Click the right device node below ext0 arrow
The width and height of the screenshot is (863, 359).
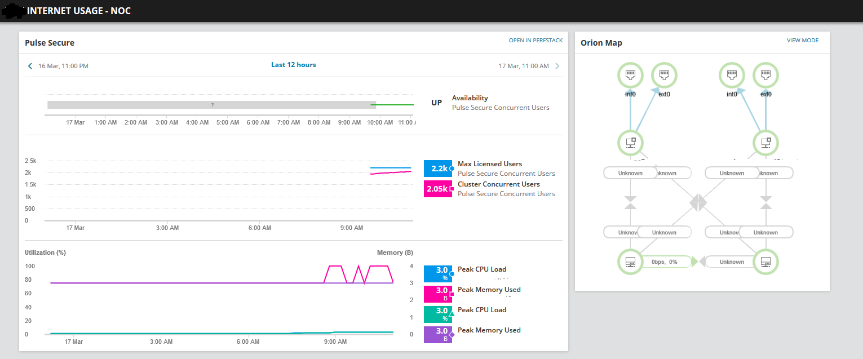pos(765,143)
